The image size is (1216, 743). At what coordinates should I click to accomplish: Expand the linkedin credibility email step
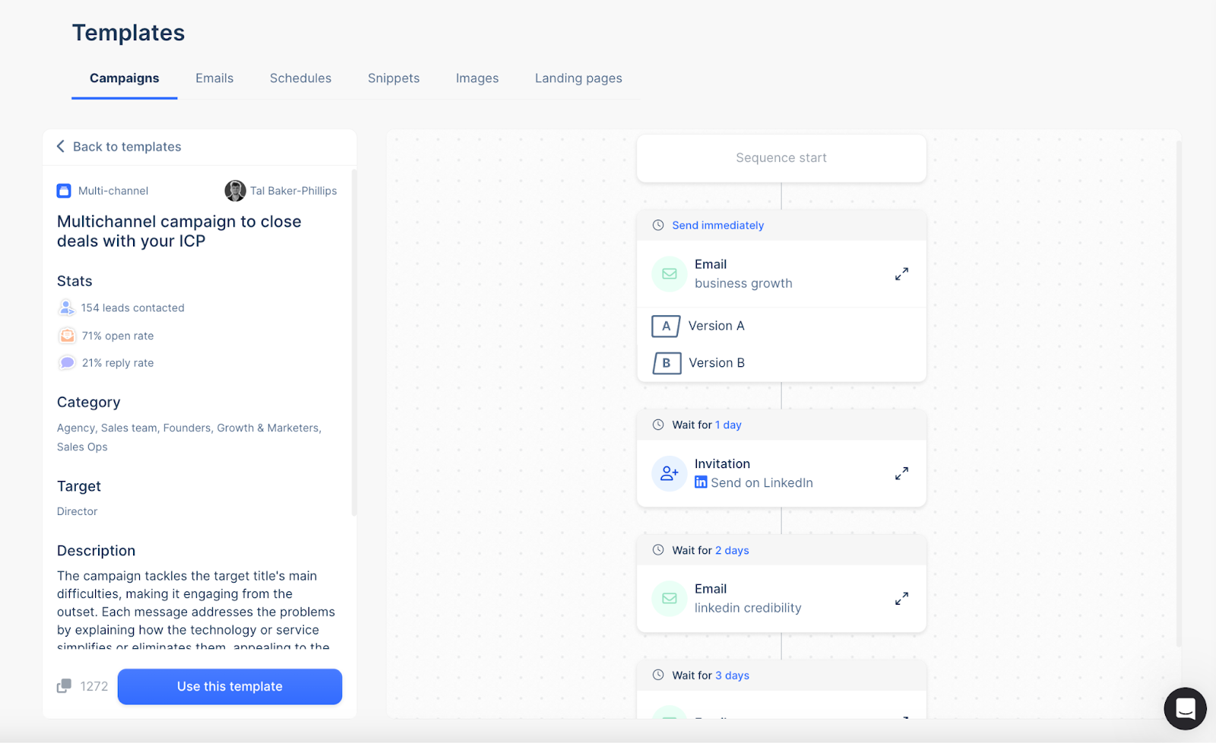pyautogui.click(x=901, y=599)
